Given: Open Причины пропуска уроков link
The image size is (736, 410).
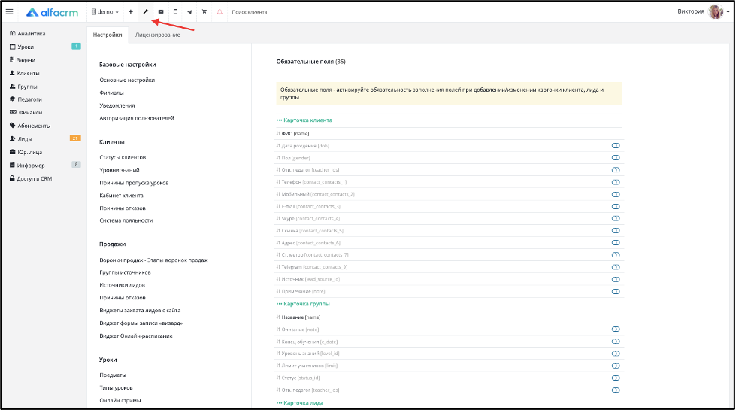Looking at the screenshot, I should click(134, 183).
